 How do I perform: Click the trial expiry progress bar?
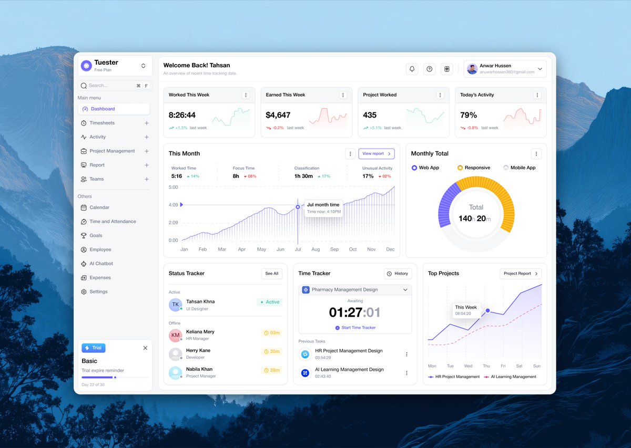[115, 377]
